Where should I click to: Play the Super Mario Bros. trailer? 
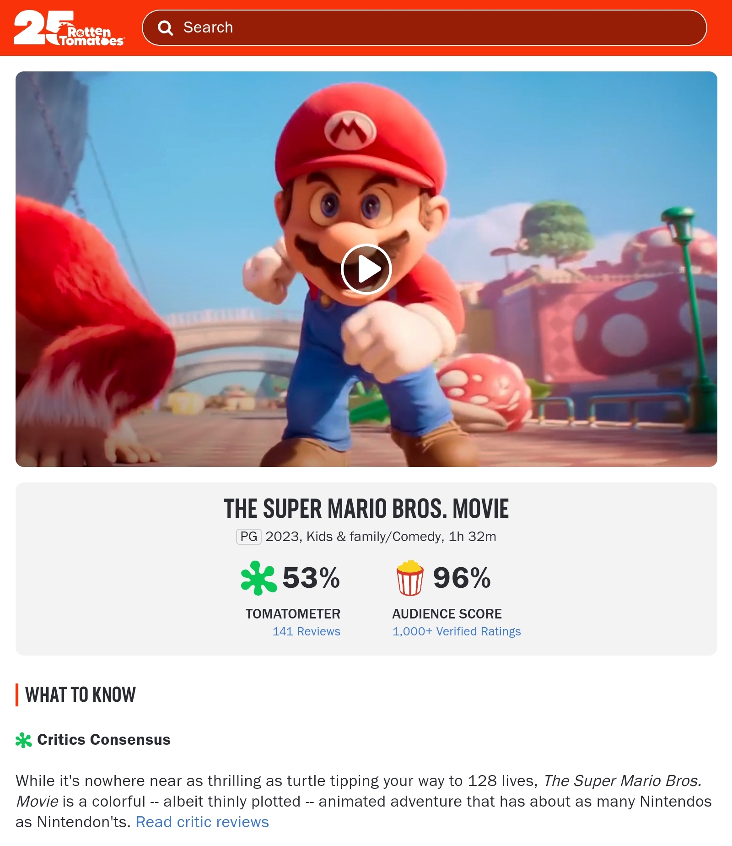[x=366, y=269]
